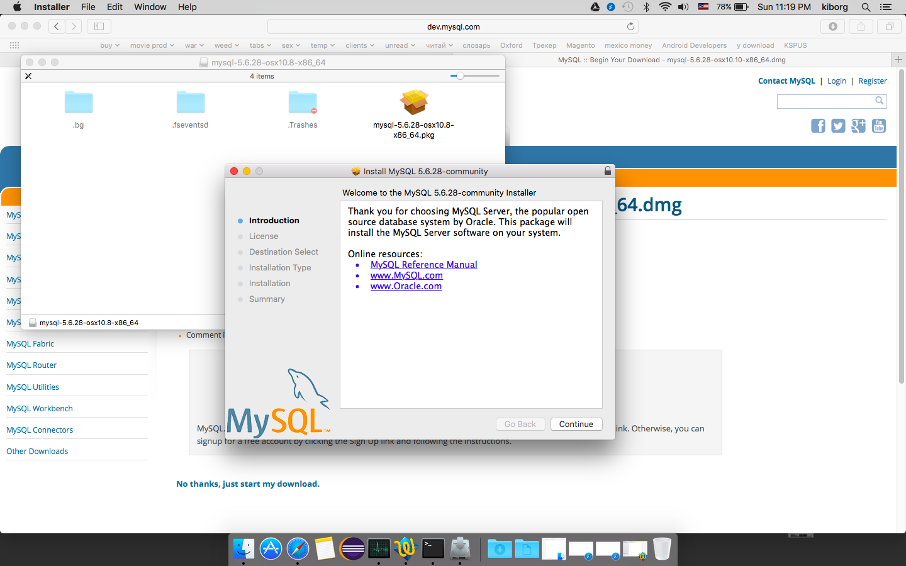Open the Window menu
Viewport: 906px width, 566px height.
click(x=150, y=7)
